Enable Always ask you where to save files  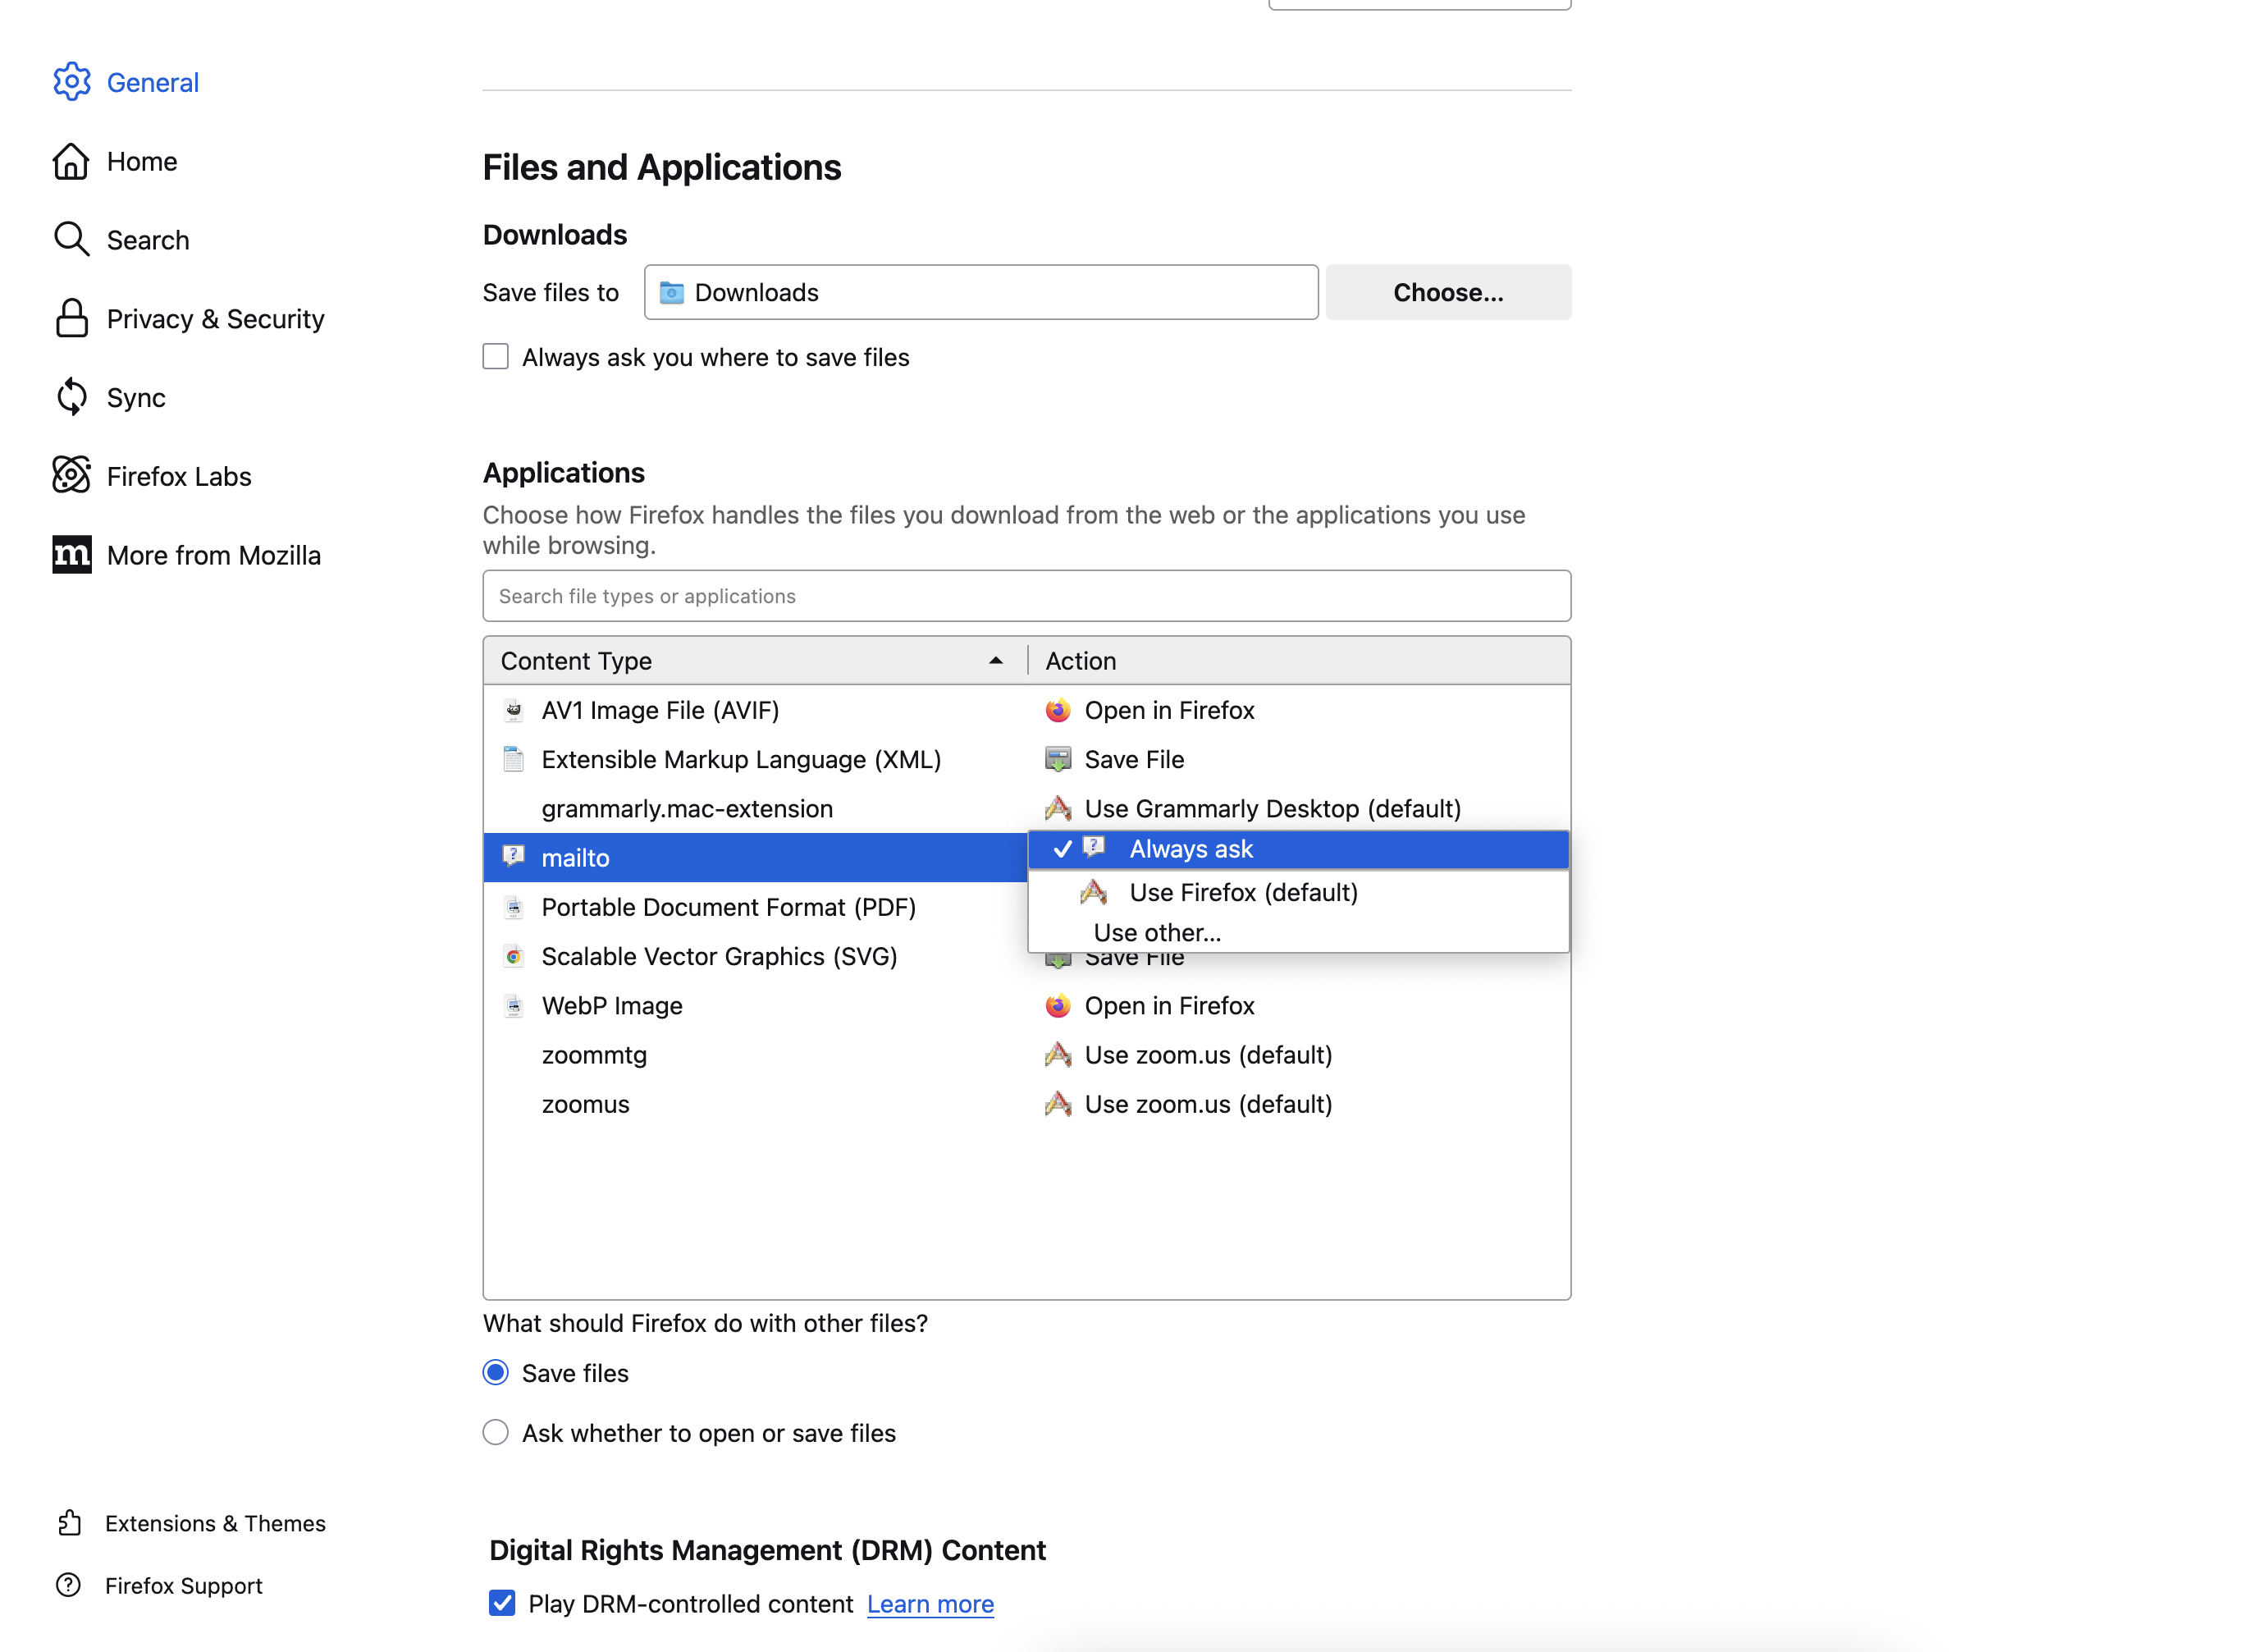[x=496, y=357]
